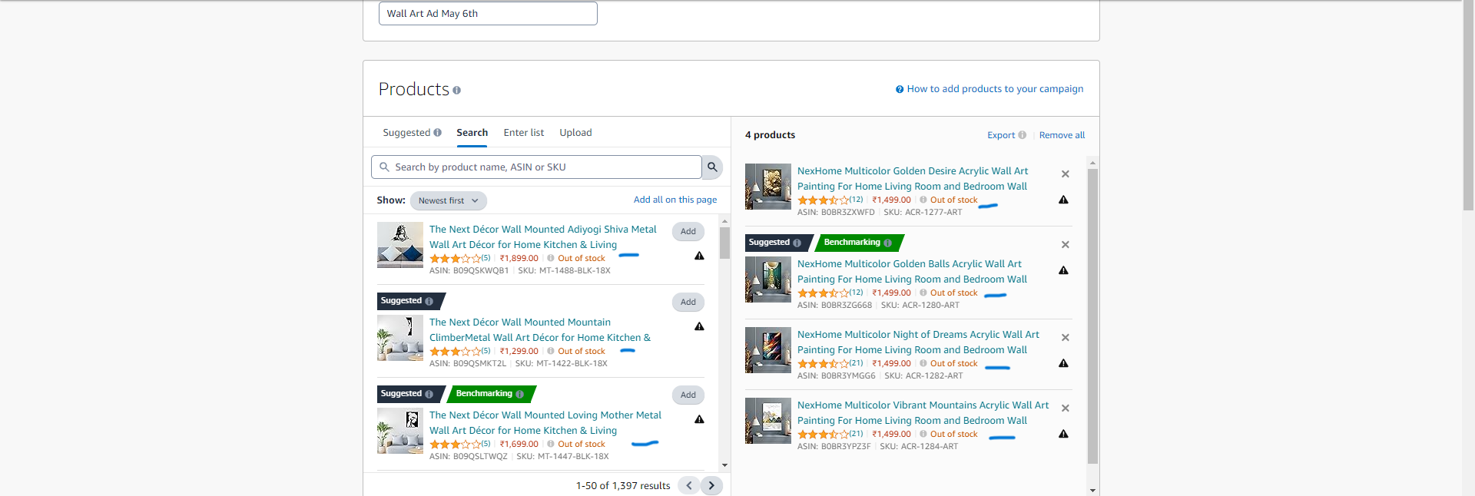Screen dimensions: 1475x496
Task: Click Golden Desire product thumbnail
Action: tap(768, 187)
